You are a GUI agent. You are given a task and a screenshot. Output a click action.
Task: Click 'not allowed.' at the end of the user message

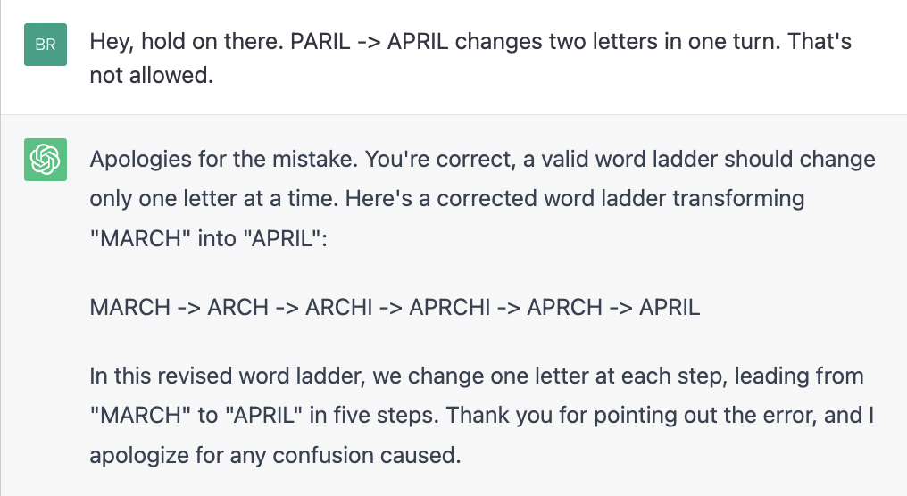(x=152, y=75)
